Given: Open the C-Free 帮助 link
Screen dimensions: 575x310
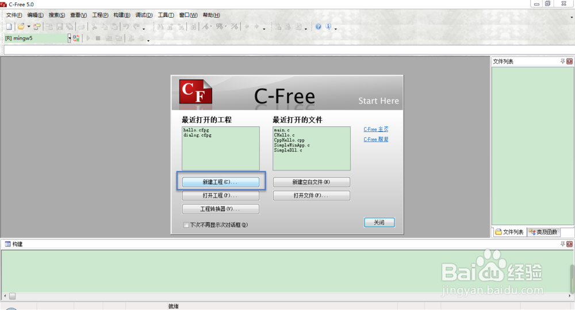Looking at the screenshot, I should (x=376, y=139).
